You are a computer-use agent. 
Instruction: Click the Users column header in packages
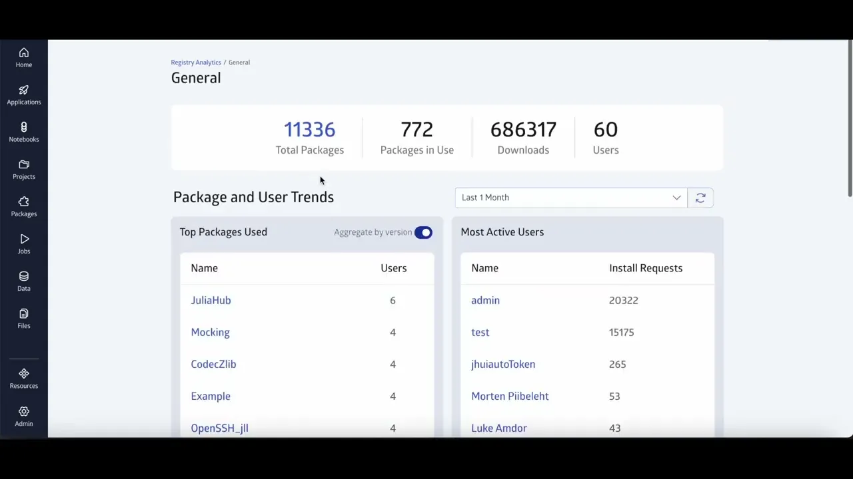(x=393, y=268)
